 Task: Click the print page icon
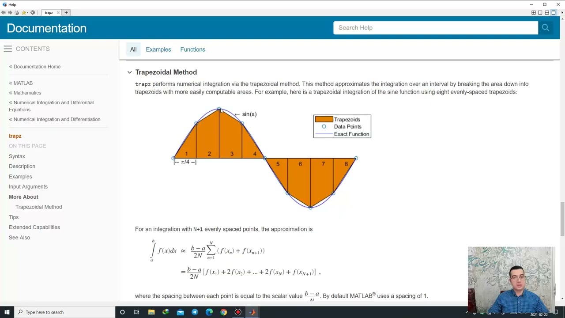point(17,13)
